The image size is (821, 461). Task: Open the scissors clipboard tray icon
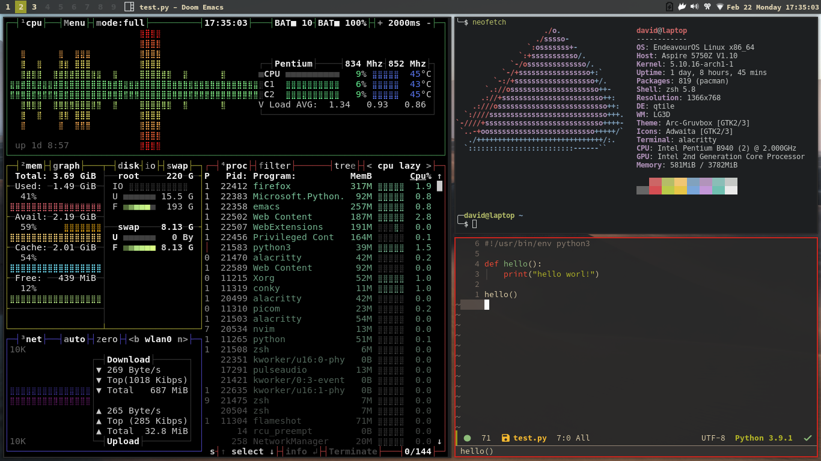[707, 7]
